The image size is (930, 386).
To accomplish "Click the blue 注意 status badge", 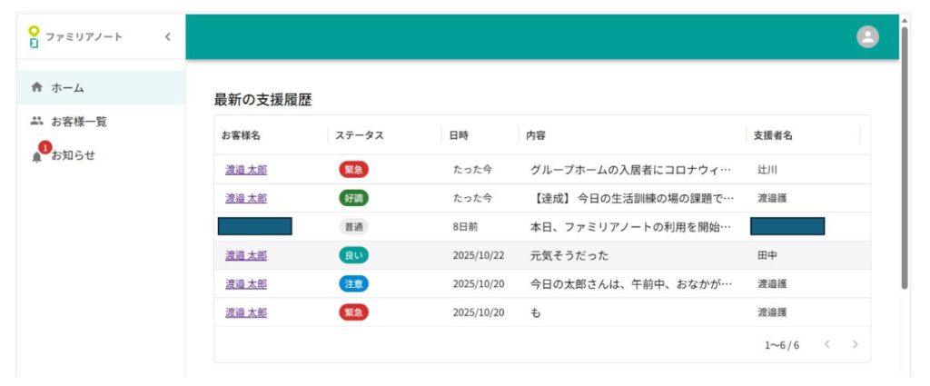I will [x=353, y=284].
